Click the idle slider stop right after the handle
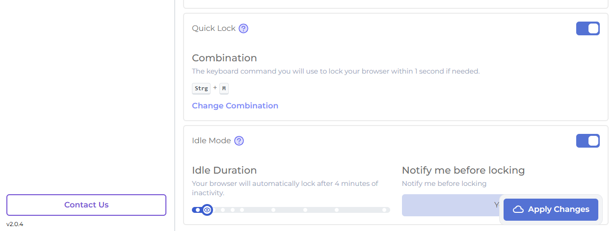Viewport: 614px width, 231px height. 222,210
